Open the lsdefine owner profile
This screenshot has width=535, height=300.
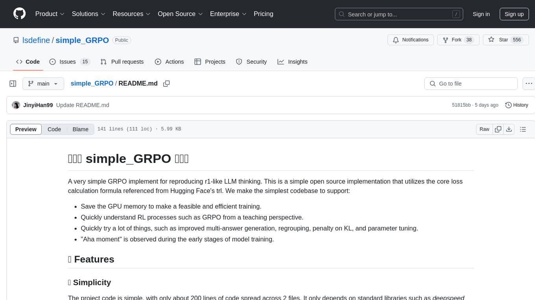click(36, 40)
